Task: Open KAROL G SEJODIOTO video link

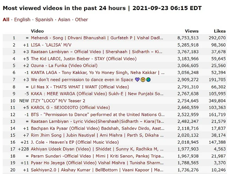Action: click(70, 107)
